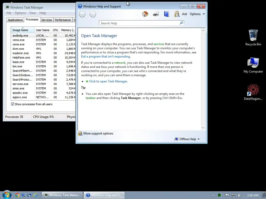Screen dimensions: 266x199
Task: Click the More support options icon
Action: 80,133
